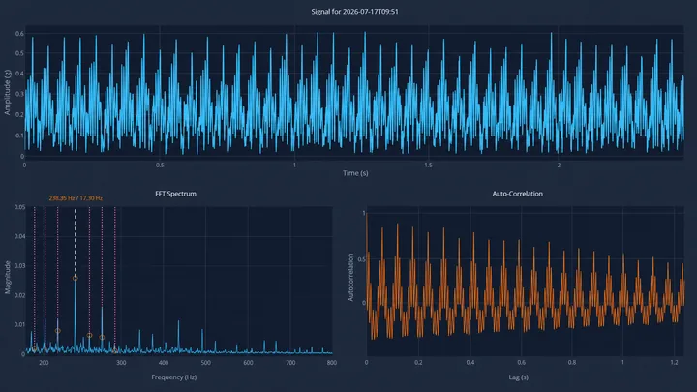Click the '0.6' tick on Amplitude axis

(x=19, y=33)
